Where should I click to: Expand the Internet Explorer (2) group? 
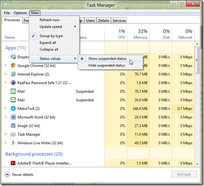[6, 74]
